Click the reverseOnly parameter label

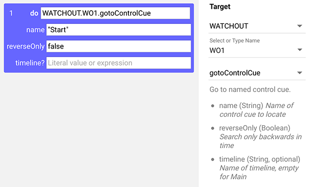pos(26,46)
